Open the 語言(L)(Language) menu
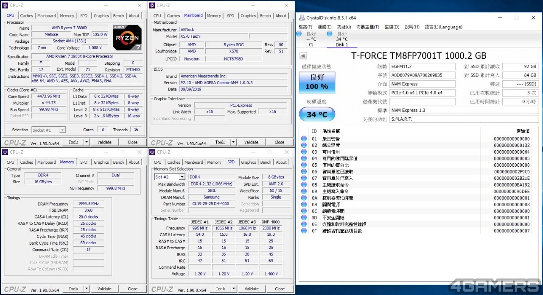The image size is (543, 295). click(443, 27)
